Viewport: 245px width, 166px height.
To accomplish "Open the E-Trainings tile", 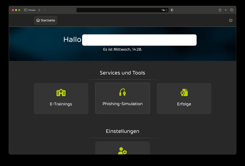I will tap(61, 98).
